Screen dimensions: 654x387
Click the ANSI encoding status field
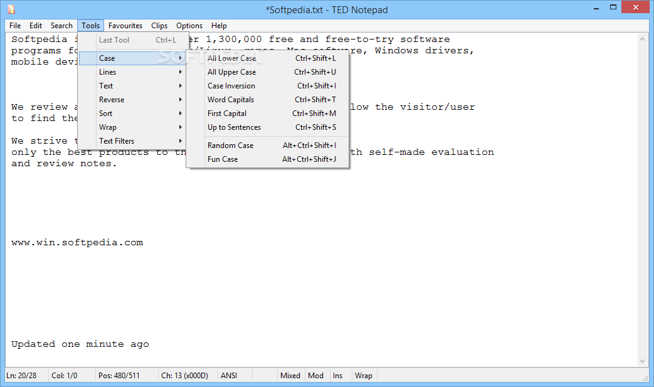click(235, 375)
